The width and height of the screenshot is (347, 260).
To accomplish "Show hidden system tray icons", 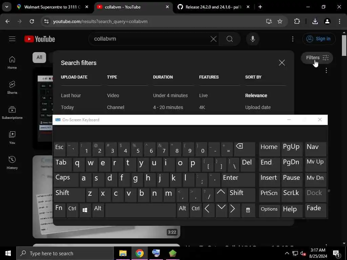I will (287, 253).
